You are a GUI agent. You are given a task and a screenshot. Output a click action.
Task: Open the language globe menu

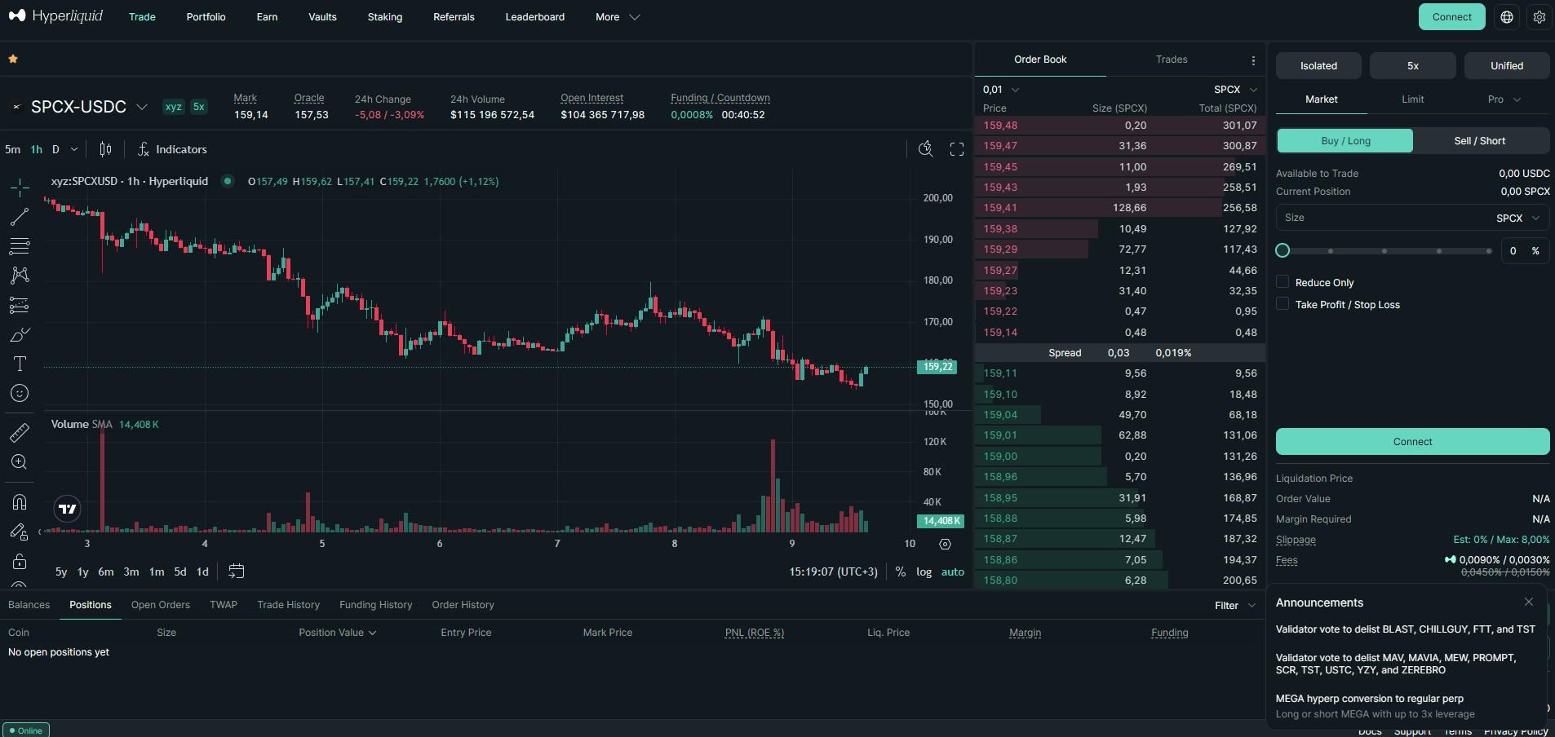(x=1507, y=17)
